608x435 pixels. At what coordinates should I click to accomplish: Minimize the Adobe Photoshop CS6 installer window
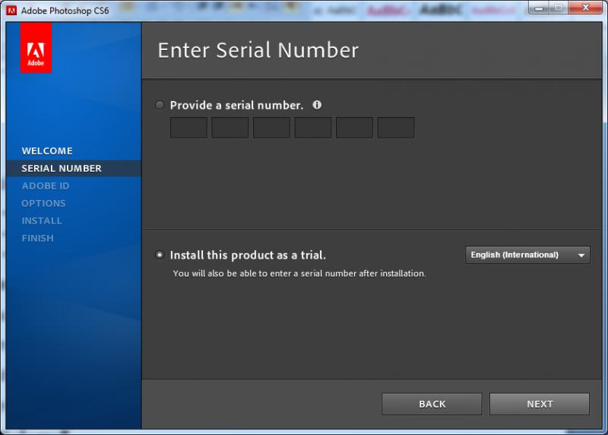(x=539, y=8)
